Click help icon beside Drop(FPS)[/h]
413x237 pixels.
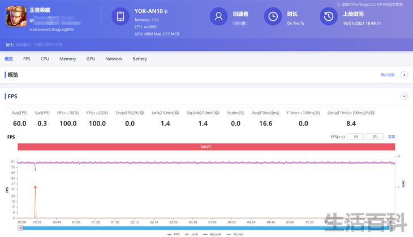(142, 113)
